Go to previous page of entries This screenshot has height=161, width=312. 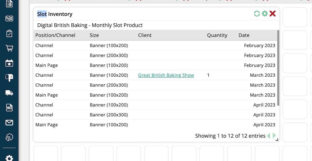pyautogui.click(x=269, y=136)
